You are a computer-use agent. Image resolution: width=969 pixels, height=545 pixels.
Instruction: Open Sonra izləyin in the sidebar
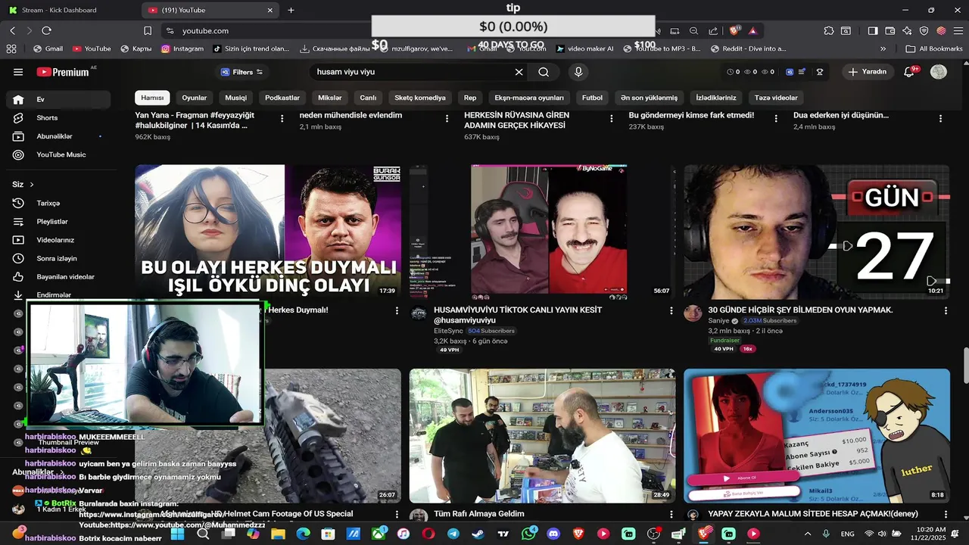58,258
